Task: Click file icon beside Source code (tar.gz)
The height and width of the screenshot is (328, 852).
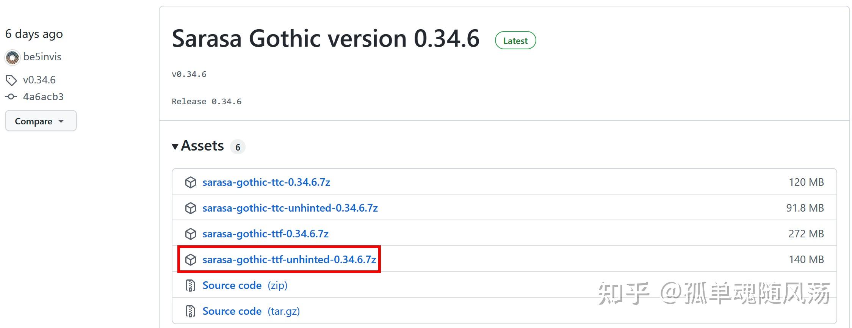Action: 191,311
